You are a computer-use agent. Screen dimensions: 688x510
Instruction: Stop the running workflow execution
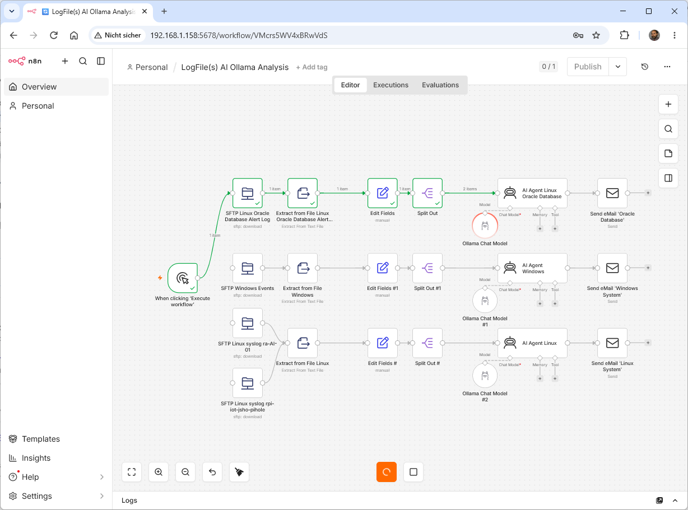413,472
